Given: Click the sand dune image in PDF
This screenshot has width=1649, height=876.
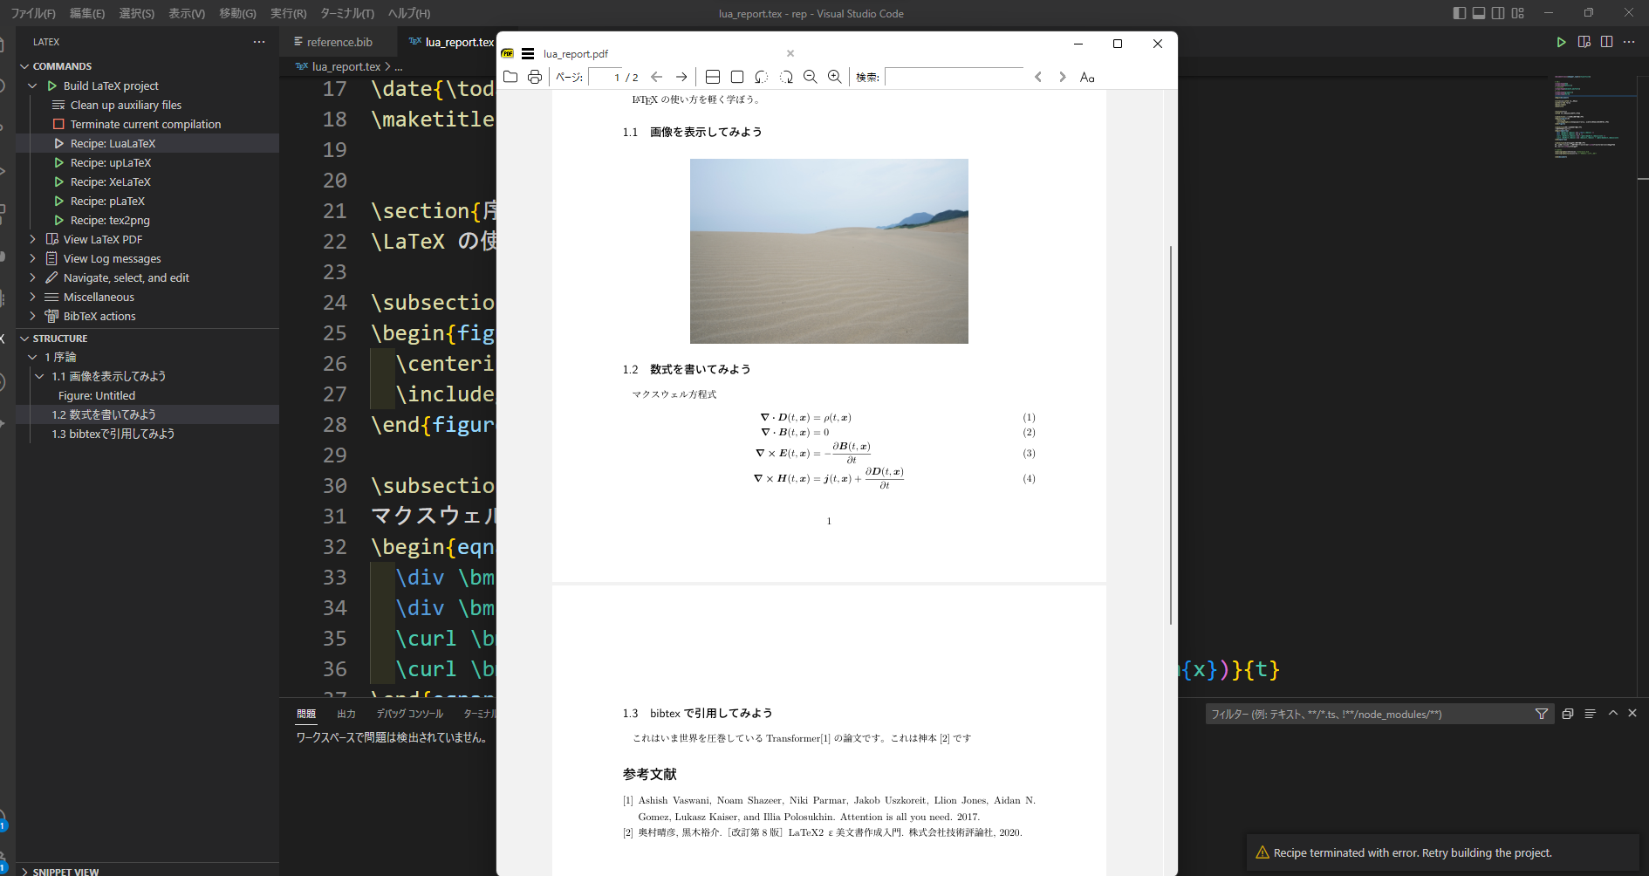Looking at the screenshot, I should click(x=829, y=251).
